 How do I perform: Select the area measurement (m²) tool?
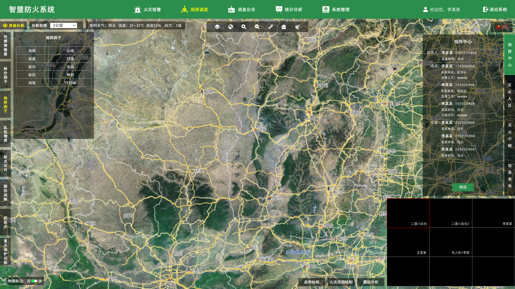click(x=284, y=27)
